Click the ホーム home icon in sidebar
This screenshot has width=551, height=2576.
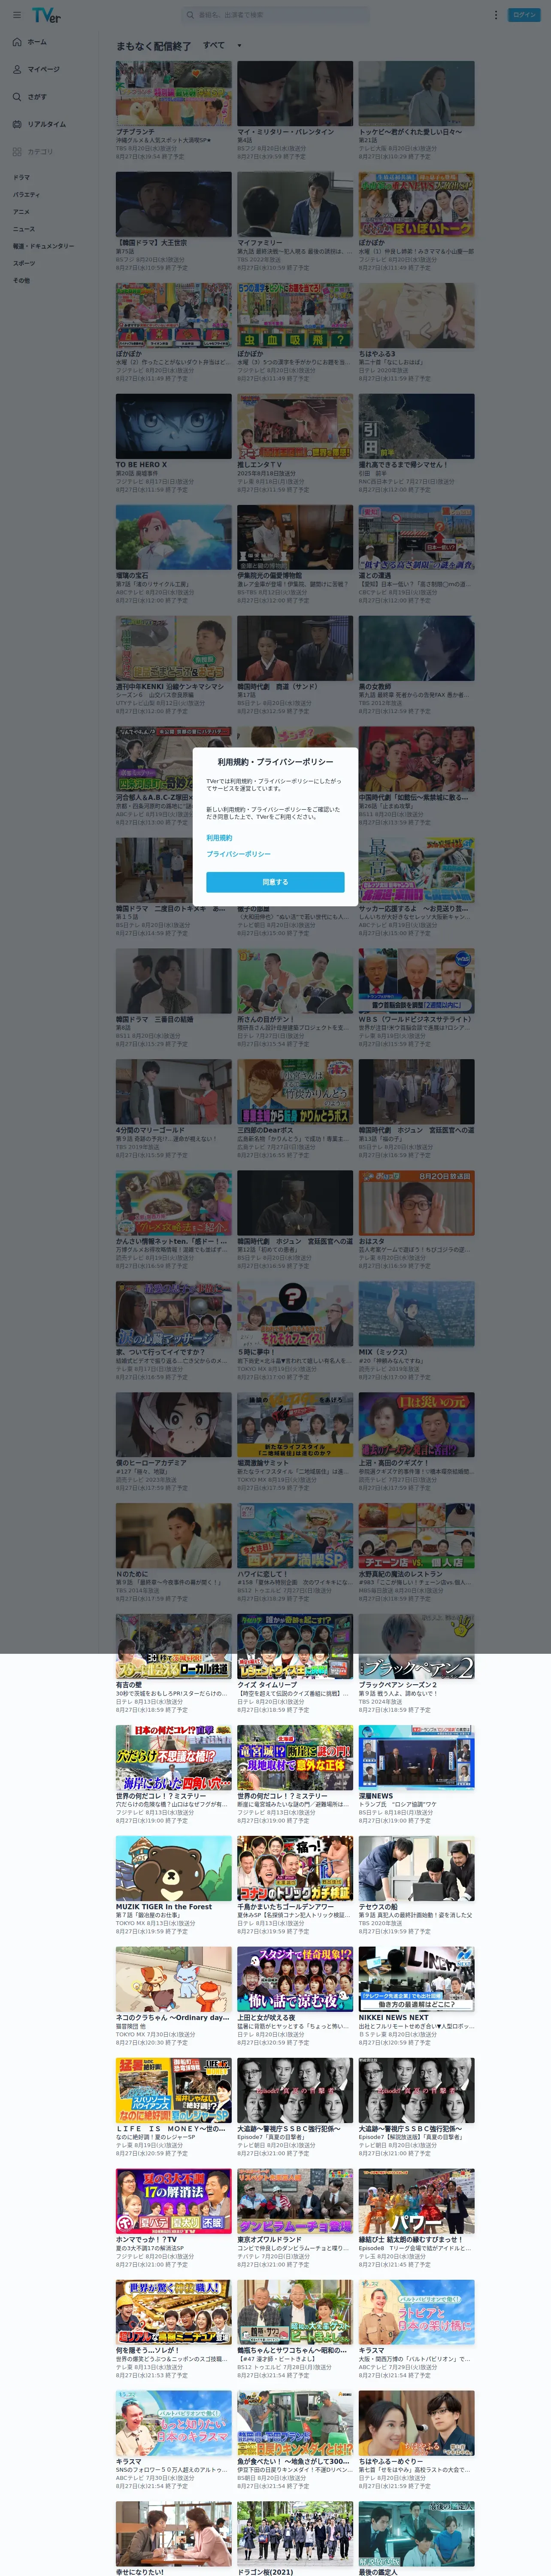(x=17, y=42)
